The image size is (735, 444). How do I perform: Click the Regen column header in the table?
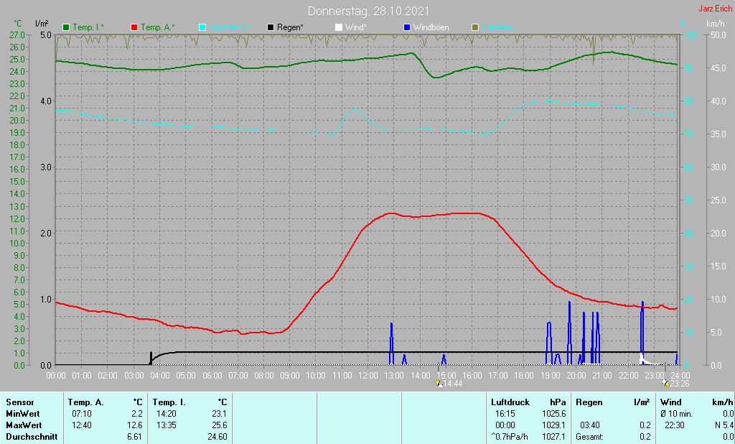pos(589,402)
